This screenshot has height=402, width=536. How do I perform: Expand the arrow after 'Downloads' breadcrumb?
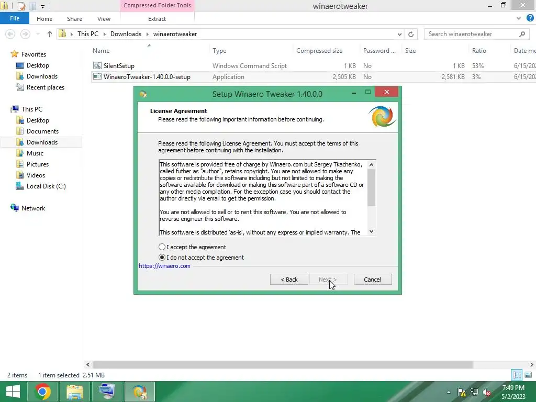(147, 34)
